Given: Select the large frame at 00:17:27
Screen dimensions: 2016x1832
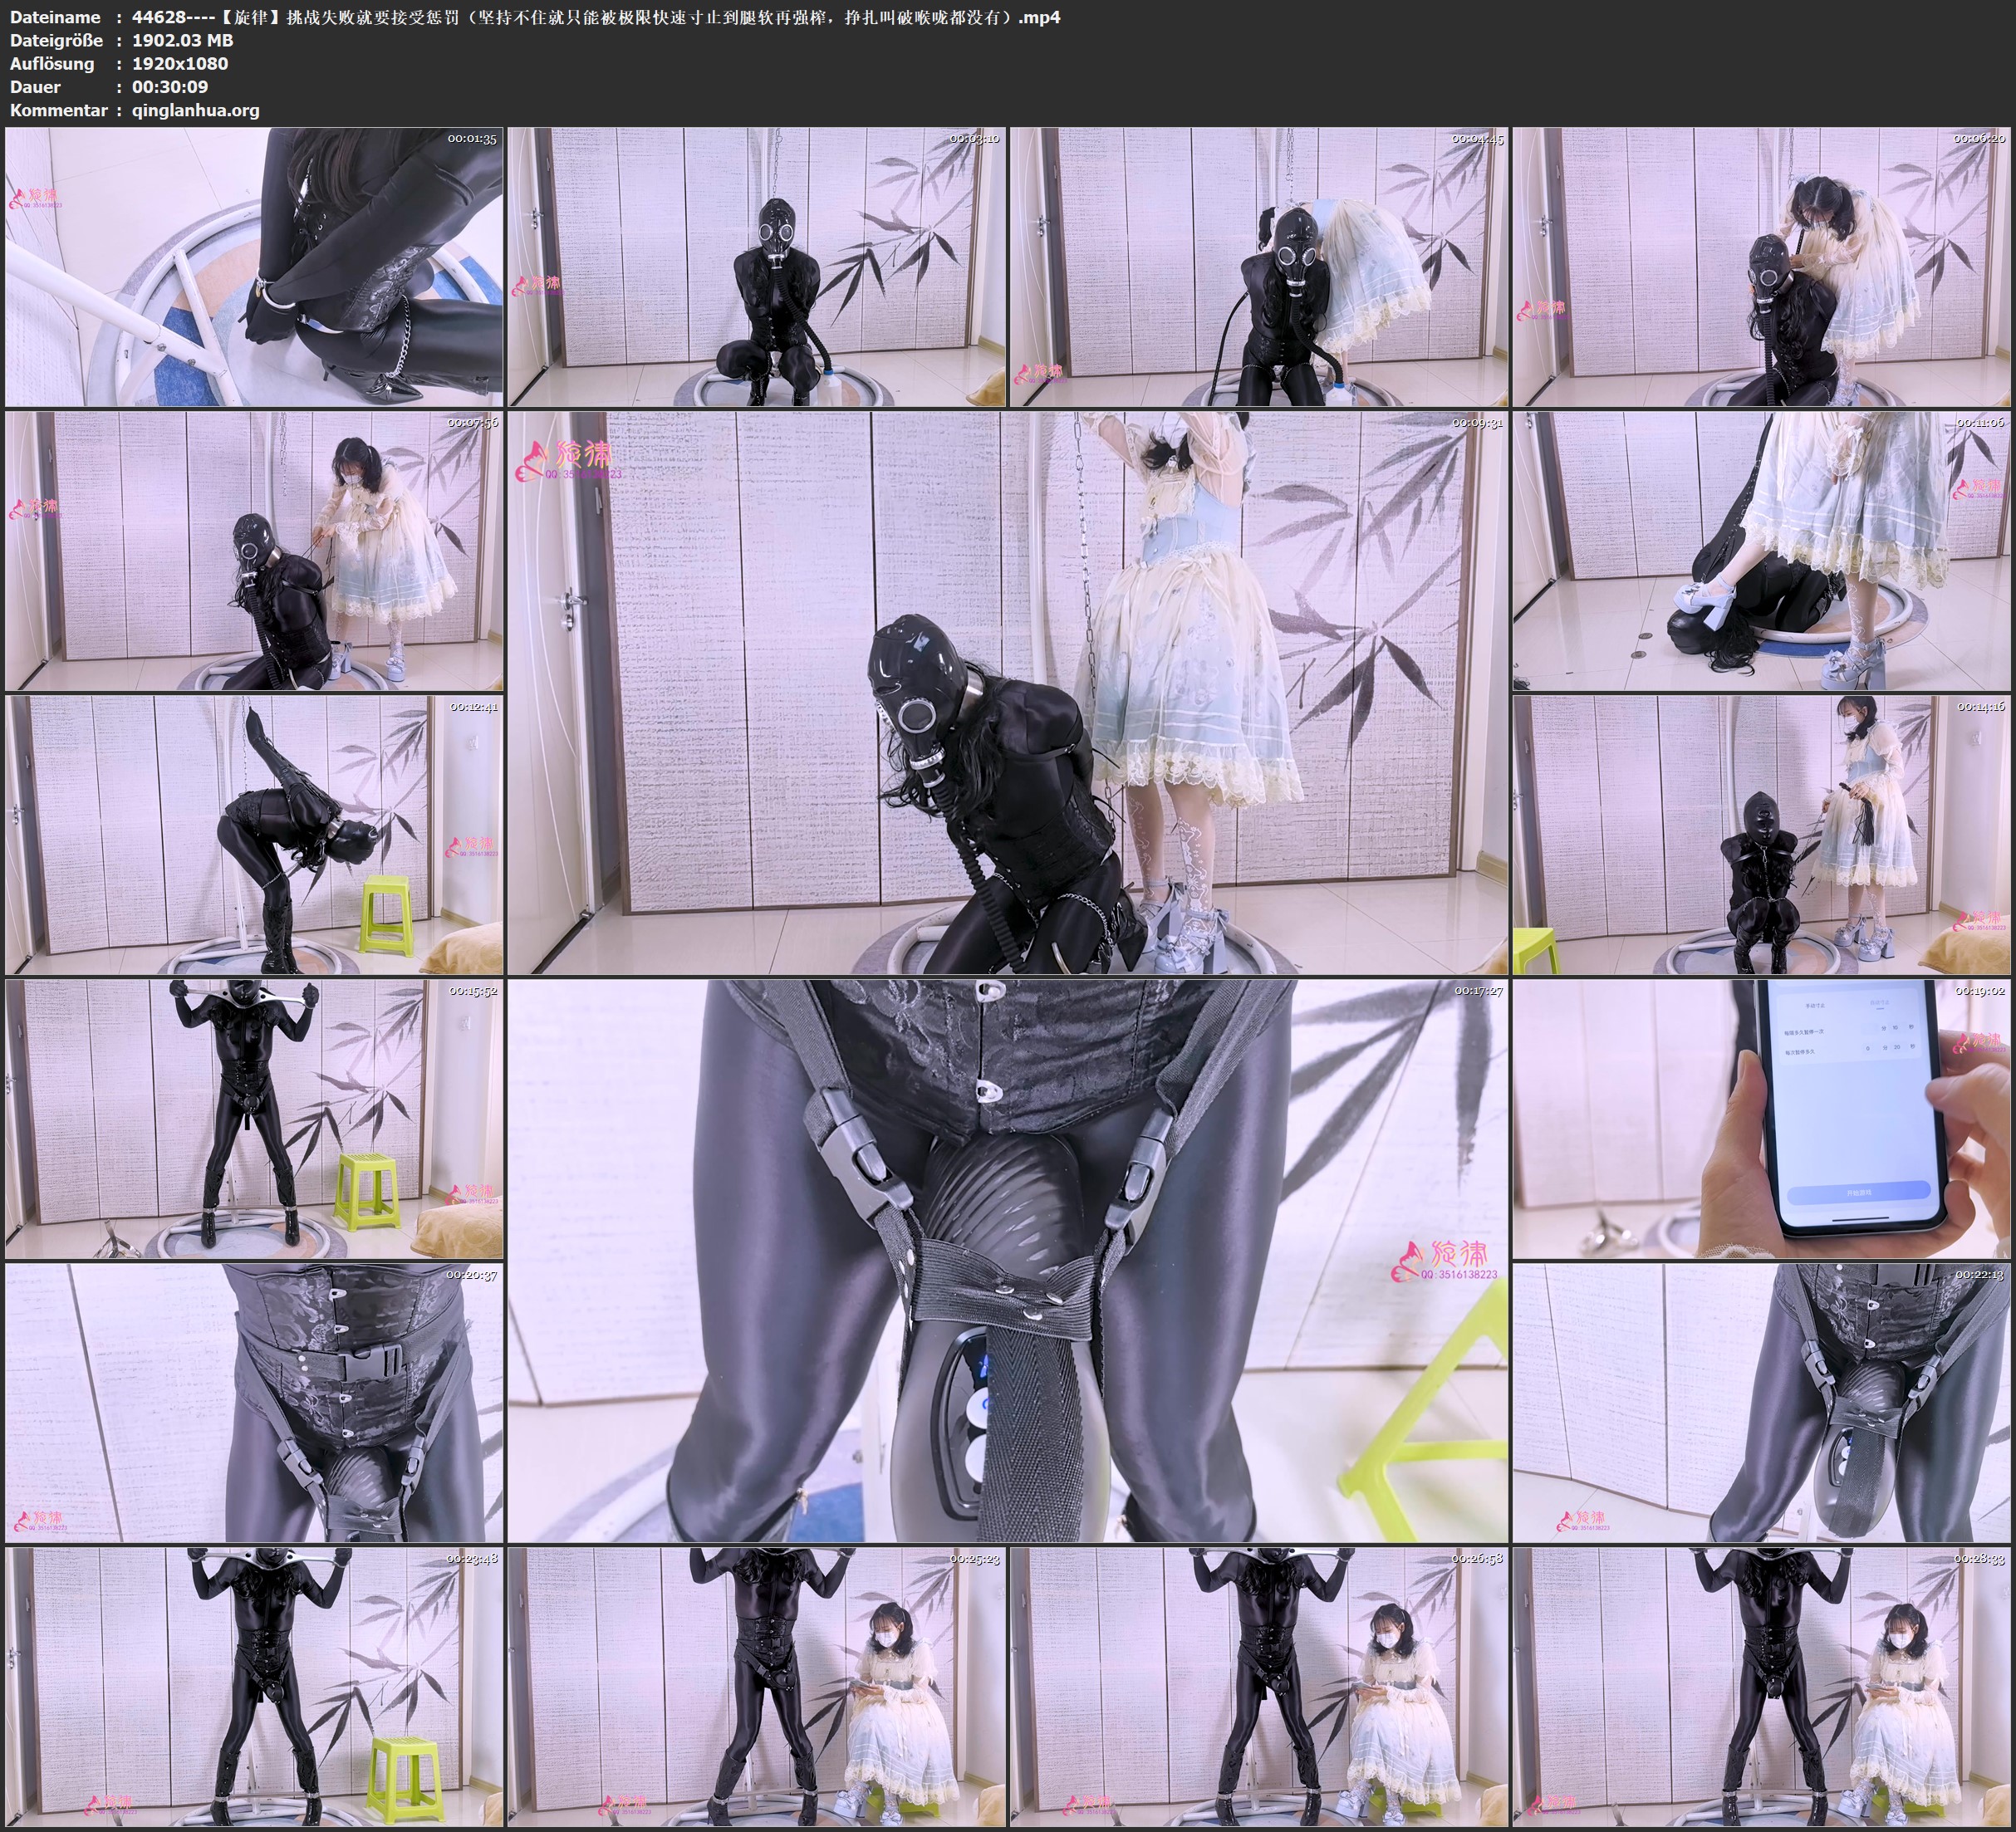Looking at the screenshot, I should 1007,1260.
